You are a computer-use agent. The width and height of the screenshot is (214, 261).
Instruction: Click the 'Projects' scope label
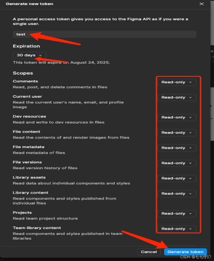click(22, 213)
